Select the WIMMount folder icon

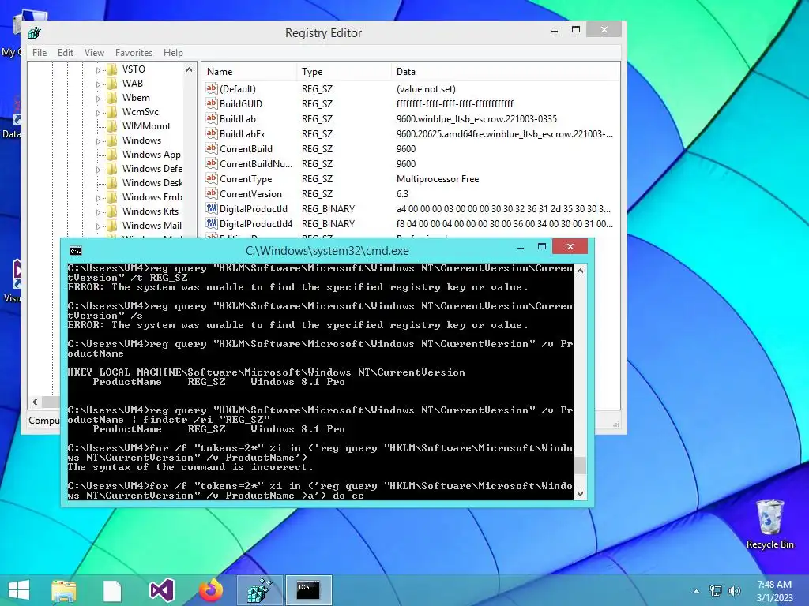tap(112, 125)
